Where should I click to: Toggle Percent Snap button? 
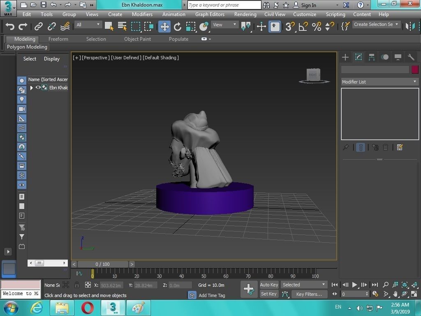click(x=316, y=26)
